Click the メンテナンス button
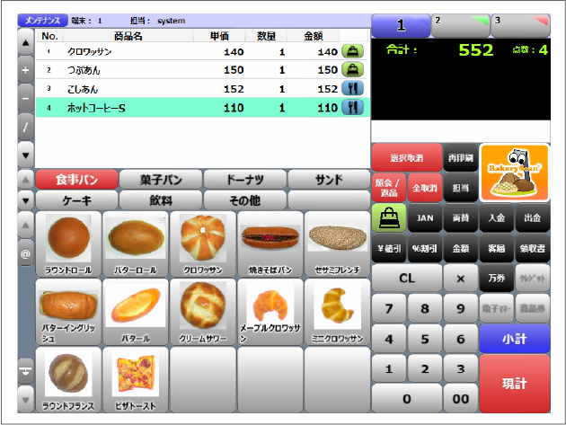The width and height of the screenshot is (566, 425). [x=42, y=21]
